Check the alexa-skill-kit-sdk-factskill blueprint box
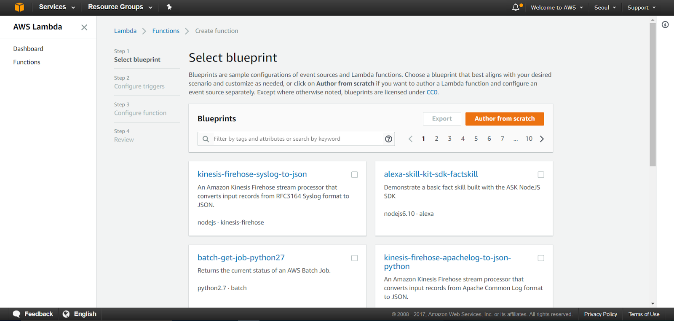674x321 pixels. (541, 175)
